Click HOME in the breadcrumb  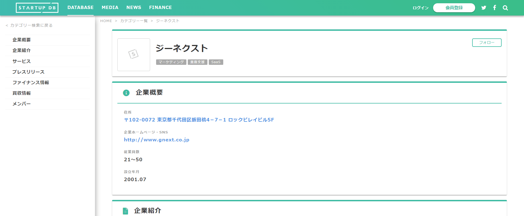tap(106, 21)
